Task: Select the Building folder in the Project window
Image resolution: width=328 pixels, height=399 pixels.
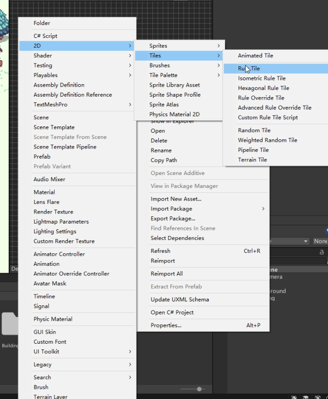Action: click(x=9, y=329)
